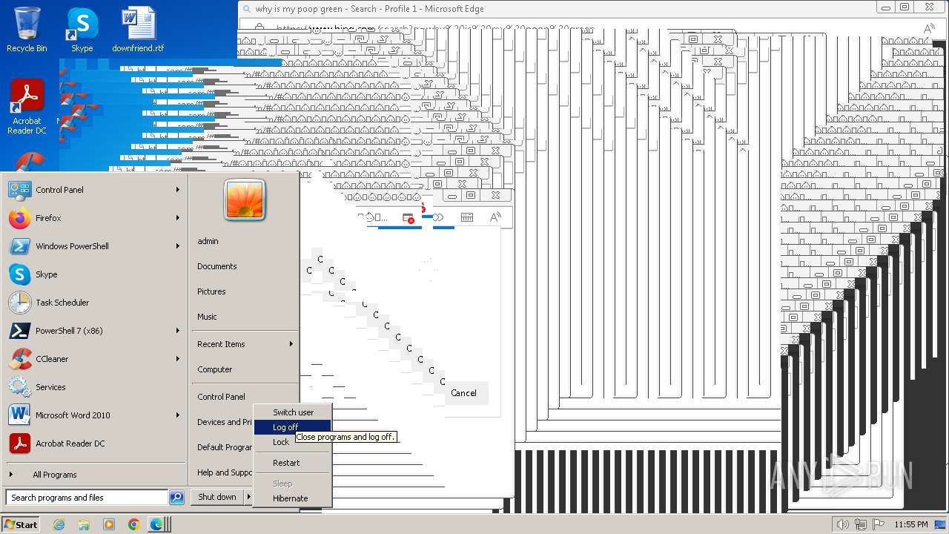Launch Windows Media Player from taskbar
949x534 pixels.
point(109,524)
